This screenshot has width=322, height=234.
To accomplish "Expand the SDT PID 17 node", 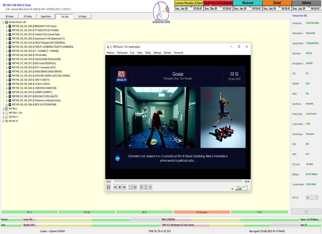I will [x=3, y=117].
